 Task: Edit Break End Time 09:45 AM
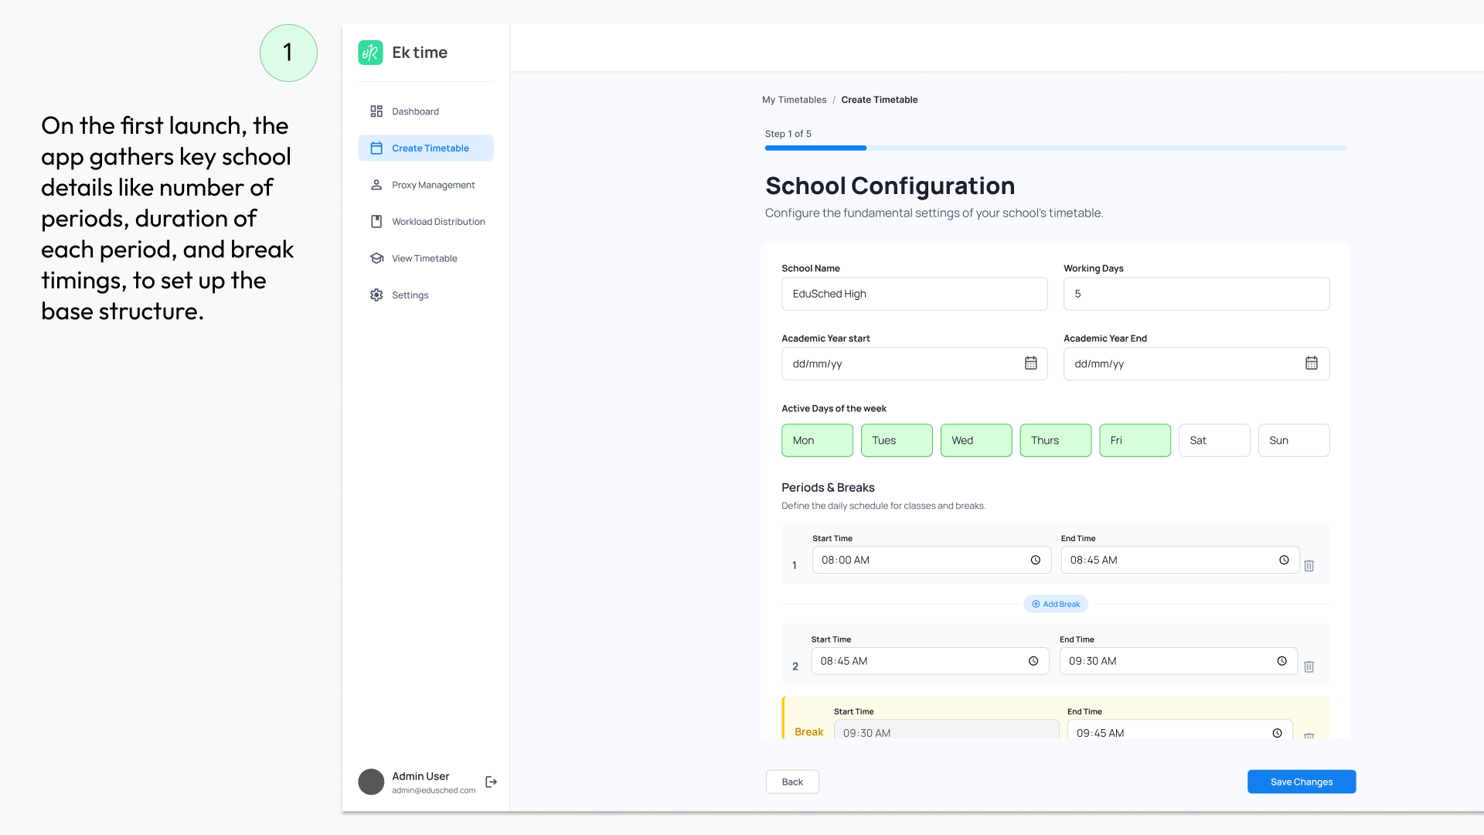tap(1180, 730)
